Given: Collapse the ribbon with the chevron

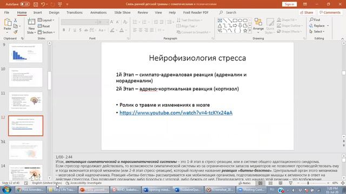Looking at the screenshot, I should [342, 38].
